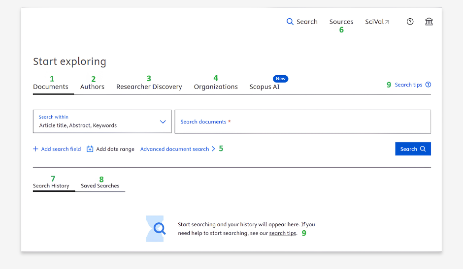Click the New badge above Scopus AI

tap(281, 79)
